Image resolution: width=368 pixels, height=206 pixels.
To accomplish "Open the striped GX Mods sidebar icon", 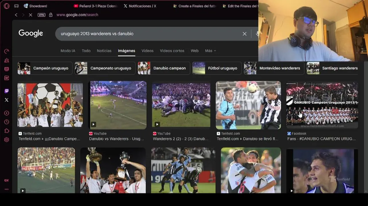I will (x=7, y=69).
